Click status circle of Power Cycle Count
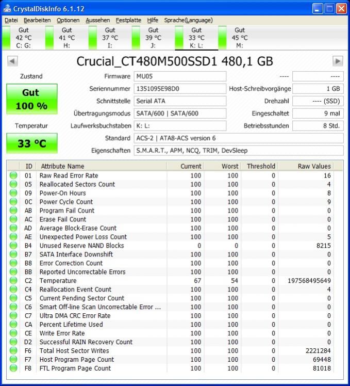 [13, 202]
